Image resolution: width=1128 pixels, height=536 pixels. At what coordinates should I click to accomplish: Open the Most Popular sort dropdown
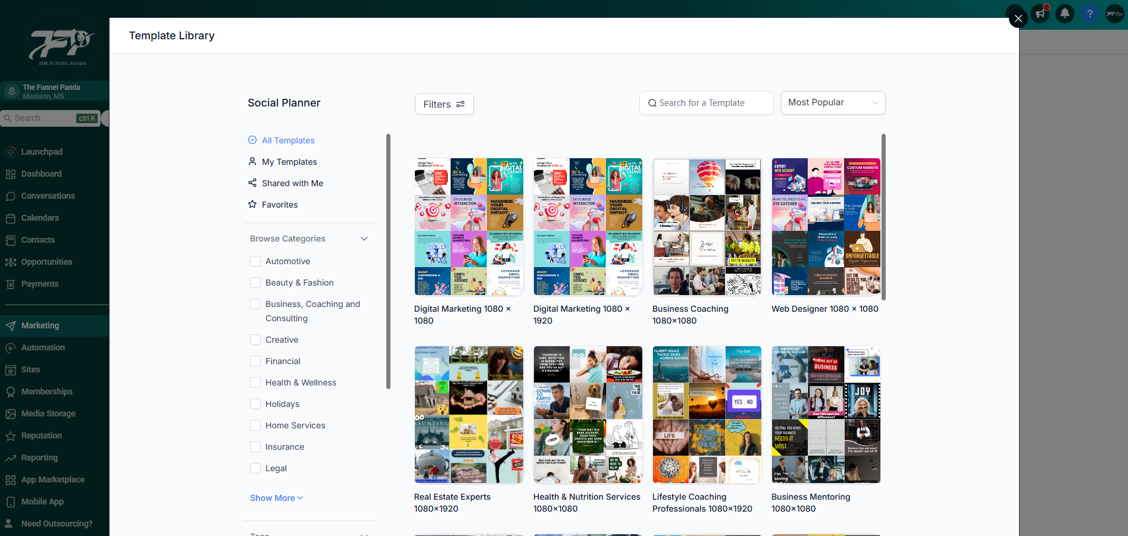click(x=832, y=103)
